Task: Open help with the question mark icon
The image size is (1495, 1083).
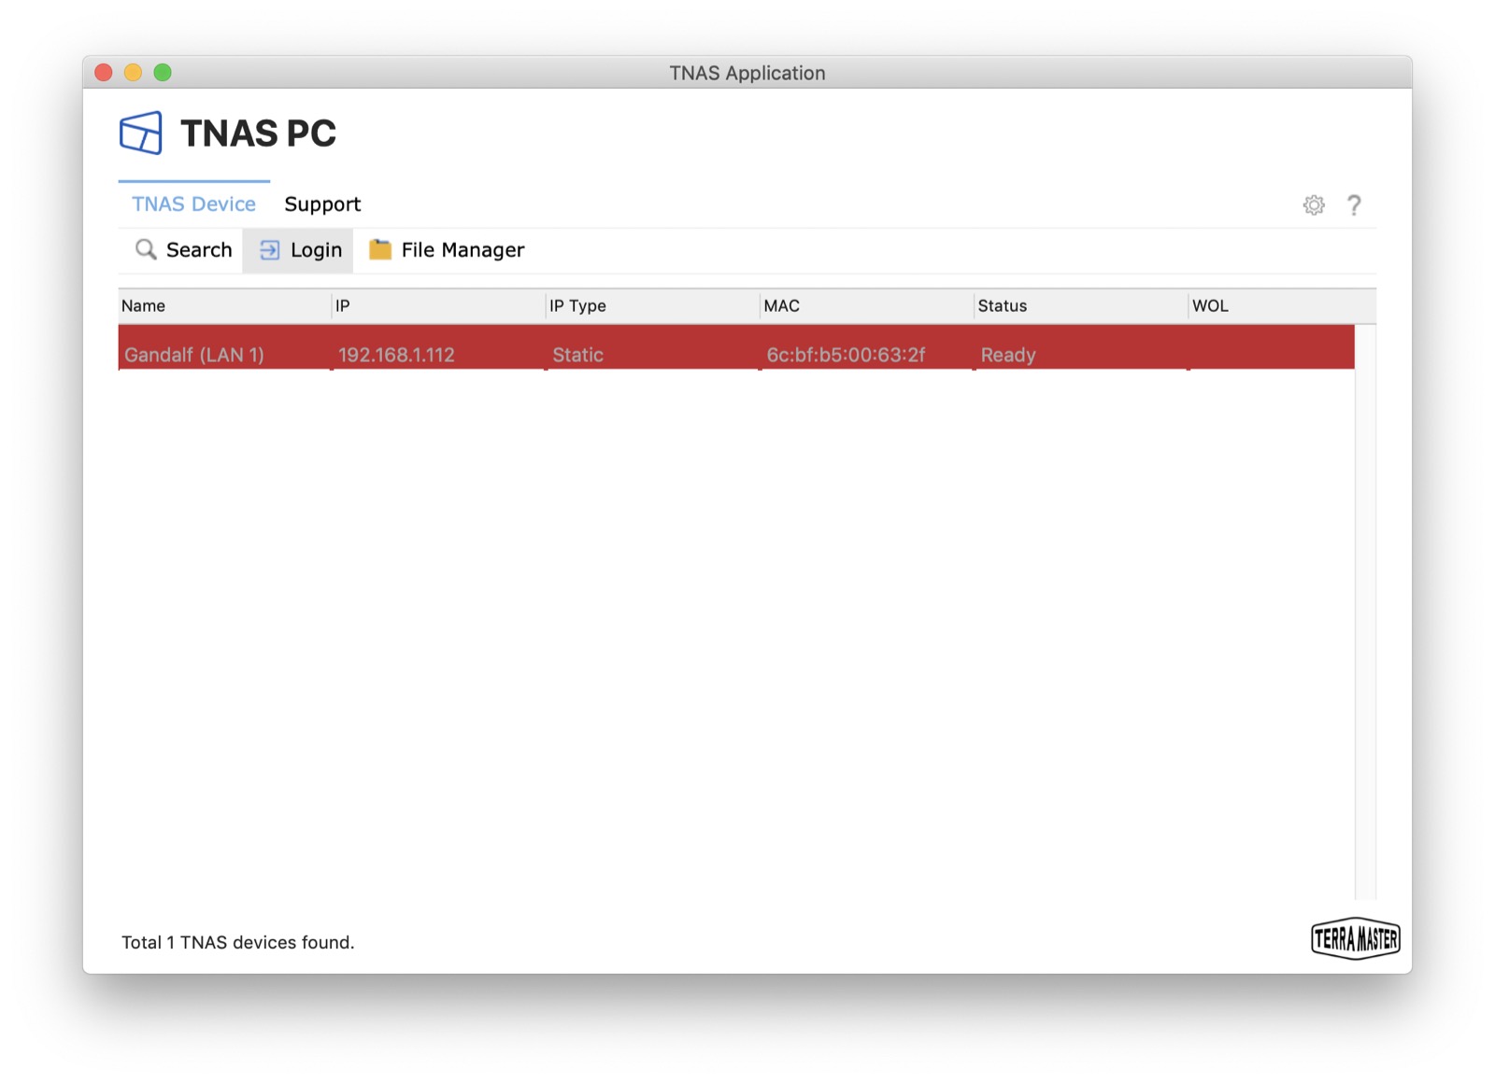Action: tap(1354, 205)
